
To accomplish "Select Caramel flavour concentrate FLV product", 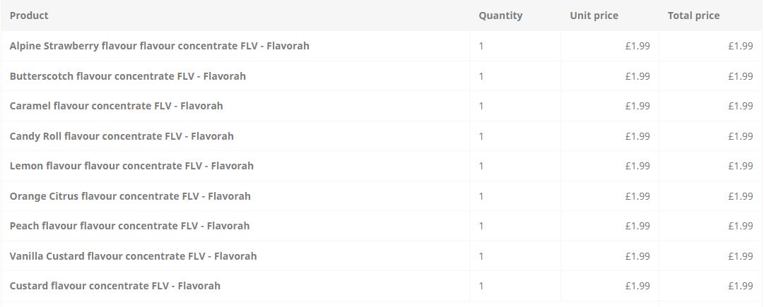I will point(117,106).
